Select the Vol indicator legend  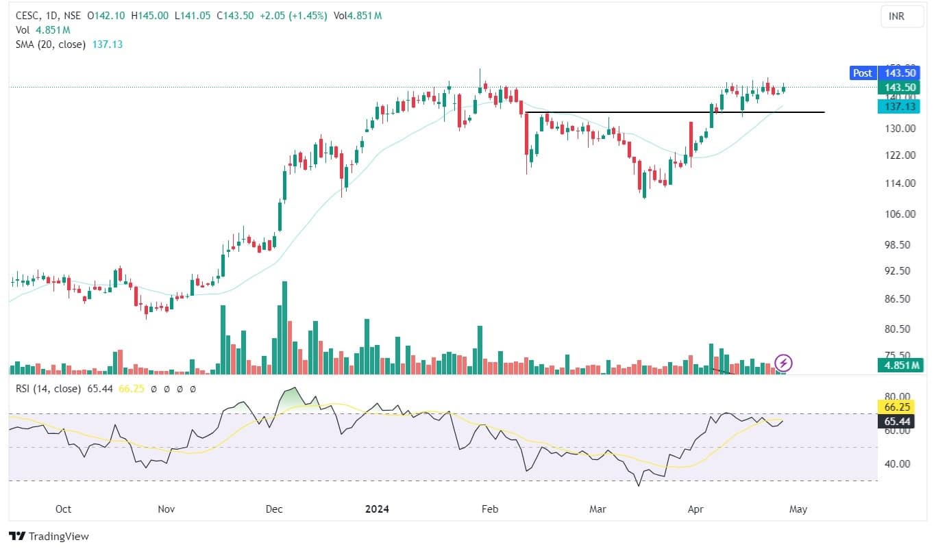22,30
